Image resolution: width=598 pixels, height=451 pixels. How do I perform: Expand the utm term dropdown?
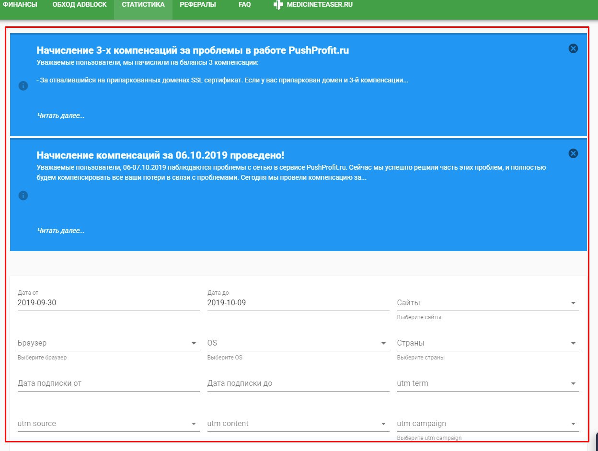pos(488,383)
